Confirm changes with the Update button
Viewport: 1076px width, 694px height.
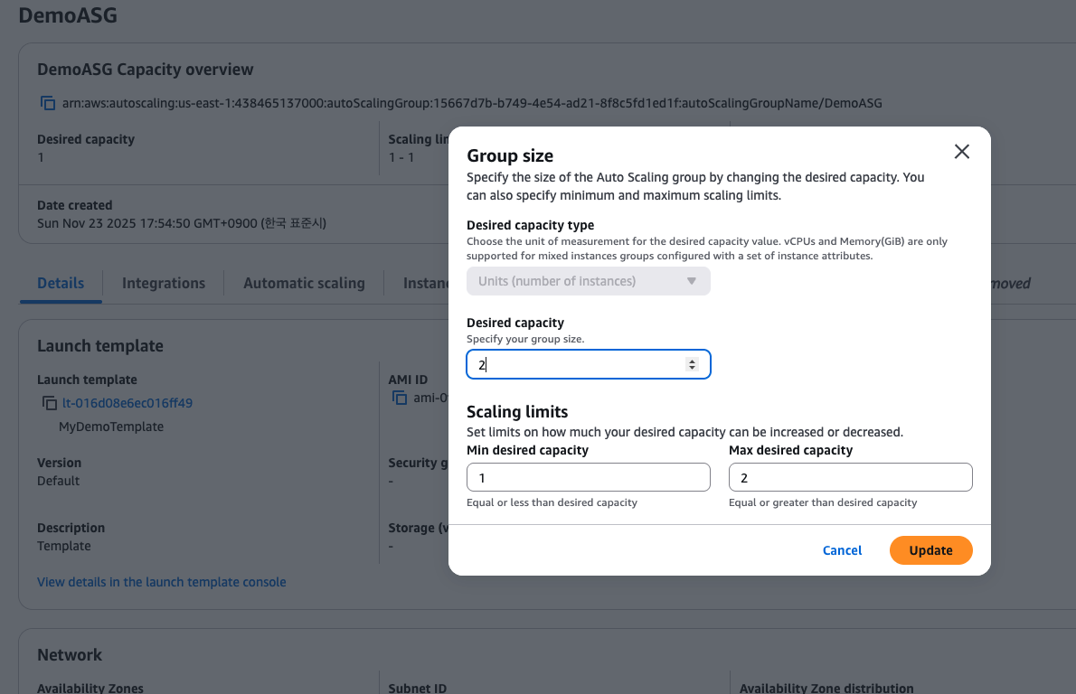(x=930, y=550)
